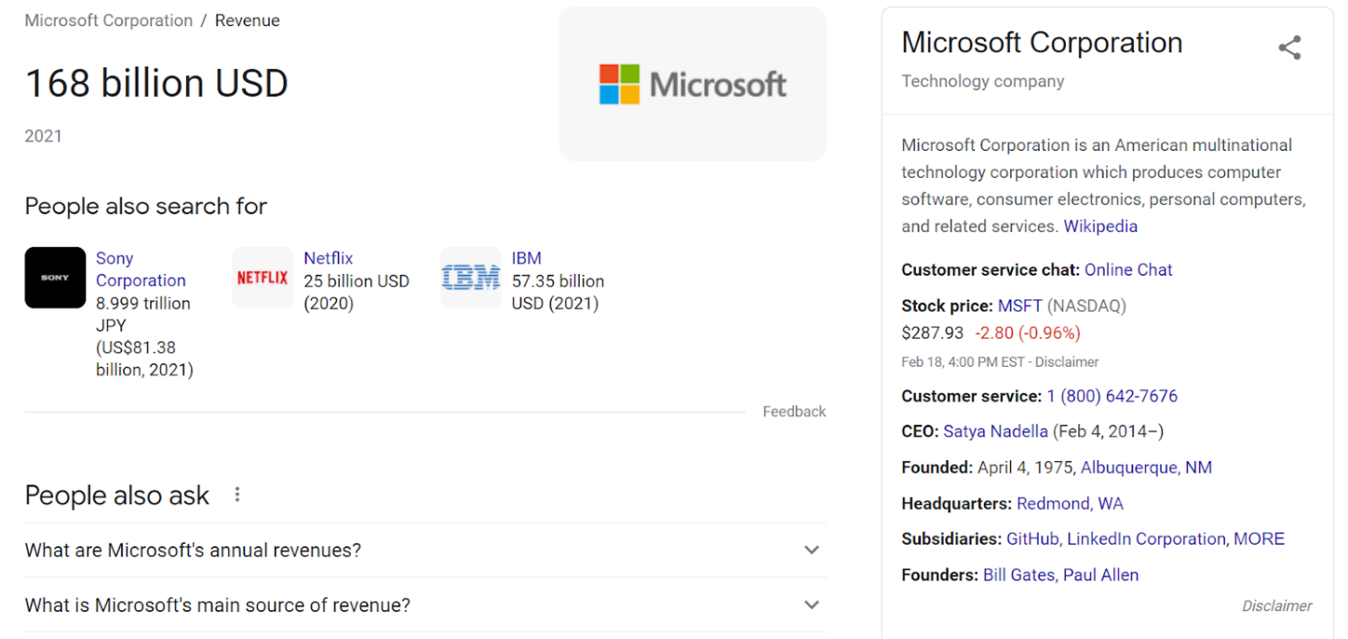Screen dimensions: 1348x639
Task: Click the -2.80 (-0.96%) price change
Action: click(1028, 333)
